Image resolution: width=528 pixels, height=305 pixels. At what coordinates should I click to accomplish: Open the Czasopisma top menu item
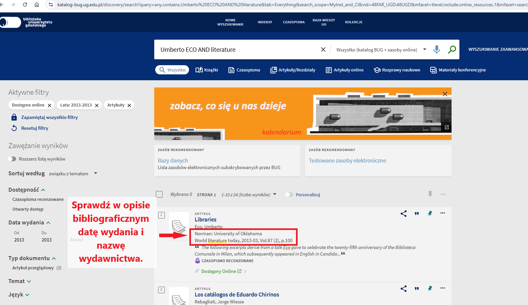click(x=294, y=22)
